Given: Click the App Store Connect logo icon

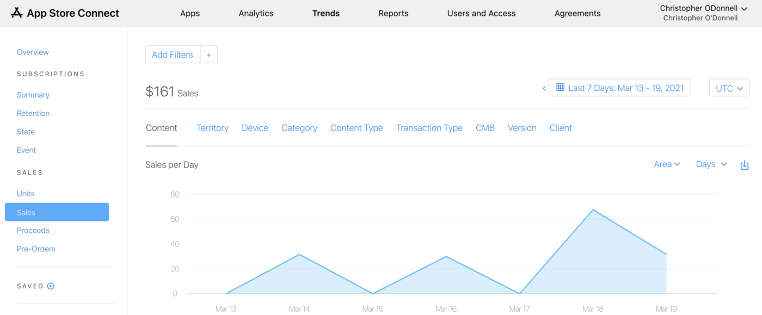Looking at the screenshot, I should click(17, 13).
